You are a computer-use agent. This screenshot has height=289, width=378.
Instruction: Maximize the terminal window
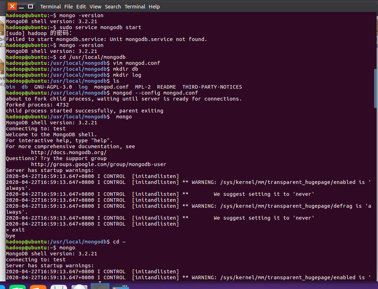[30, 7]
